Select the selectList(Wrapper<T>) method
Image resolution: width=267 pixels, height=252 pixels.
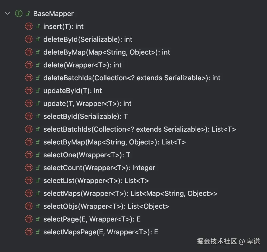tap(96, 181)
